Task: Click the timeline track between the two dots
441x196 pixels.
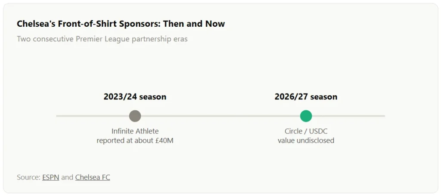Action: 220,116
